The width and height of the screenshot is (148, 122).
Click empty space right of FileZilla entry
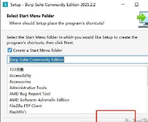94,106
